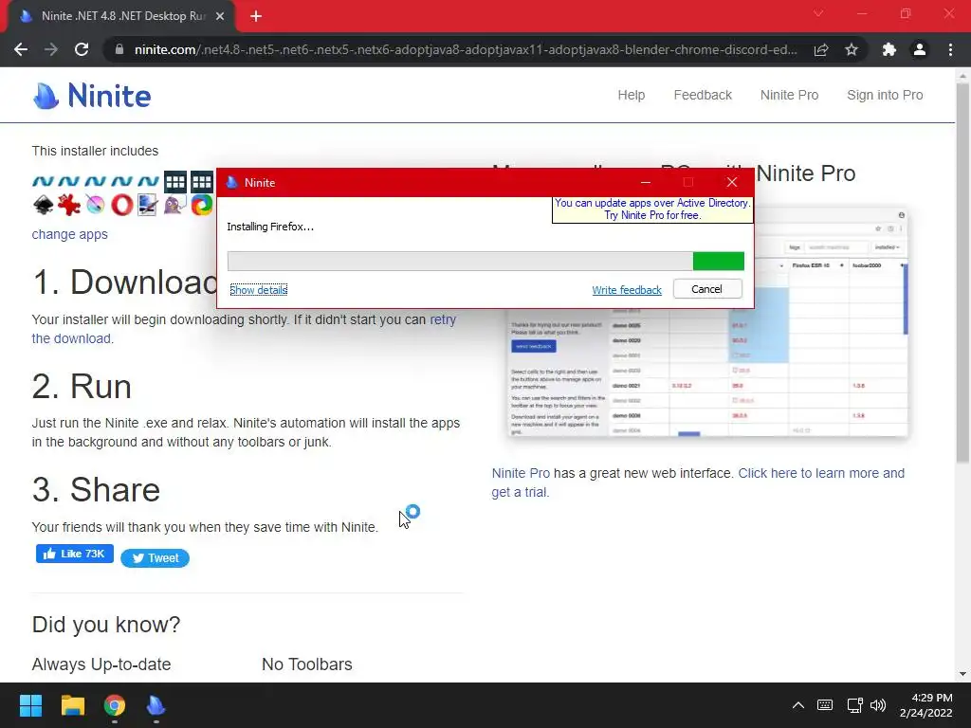View site information via the padlock icon
The width and height of the screenshot is (971, 728).
click(x=119, y=49)
